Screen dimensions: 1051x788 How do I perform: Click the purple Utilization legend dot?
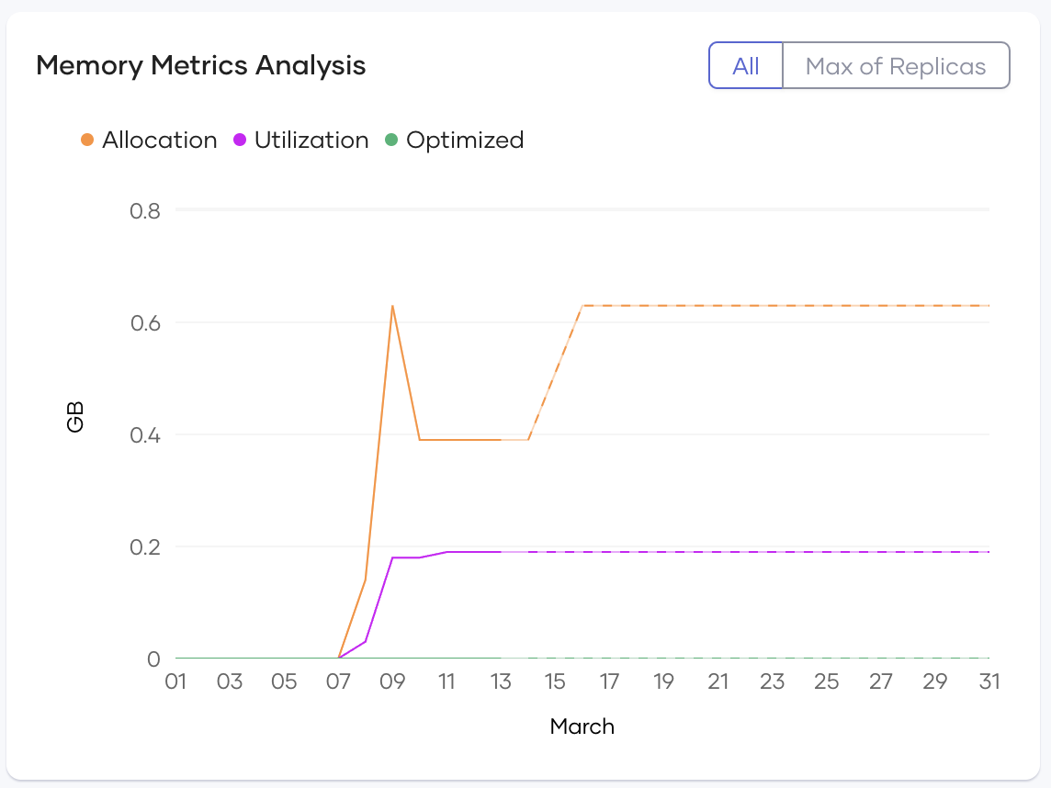[241, 140]
